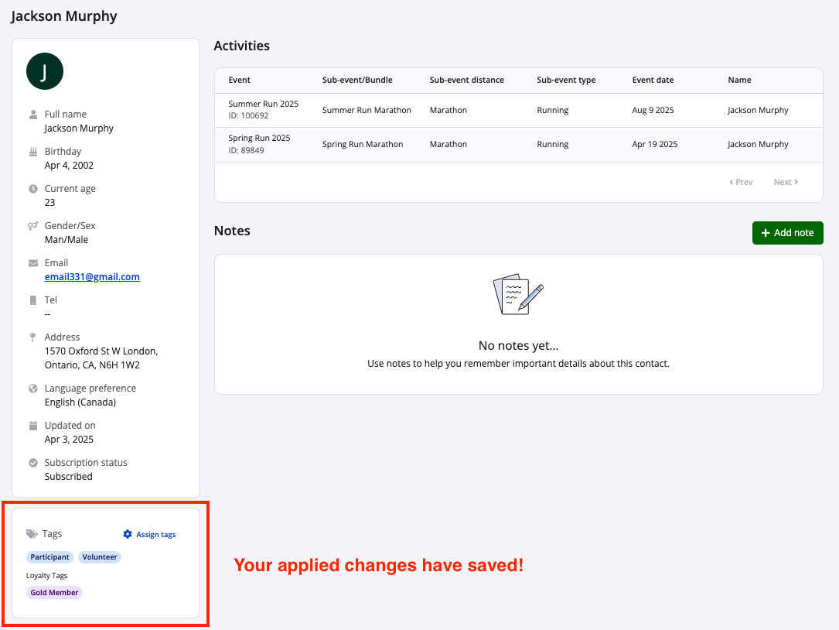The image size is (839, 630).
Task: Open Assign tags settings
Action: pyautogui.click(x=150, y=535)
